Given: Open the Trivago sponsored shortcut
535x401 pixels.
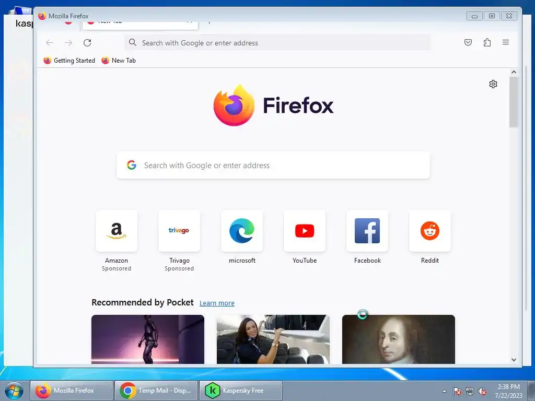Looking at the screenshot, I should point(179,231).
